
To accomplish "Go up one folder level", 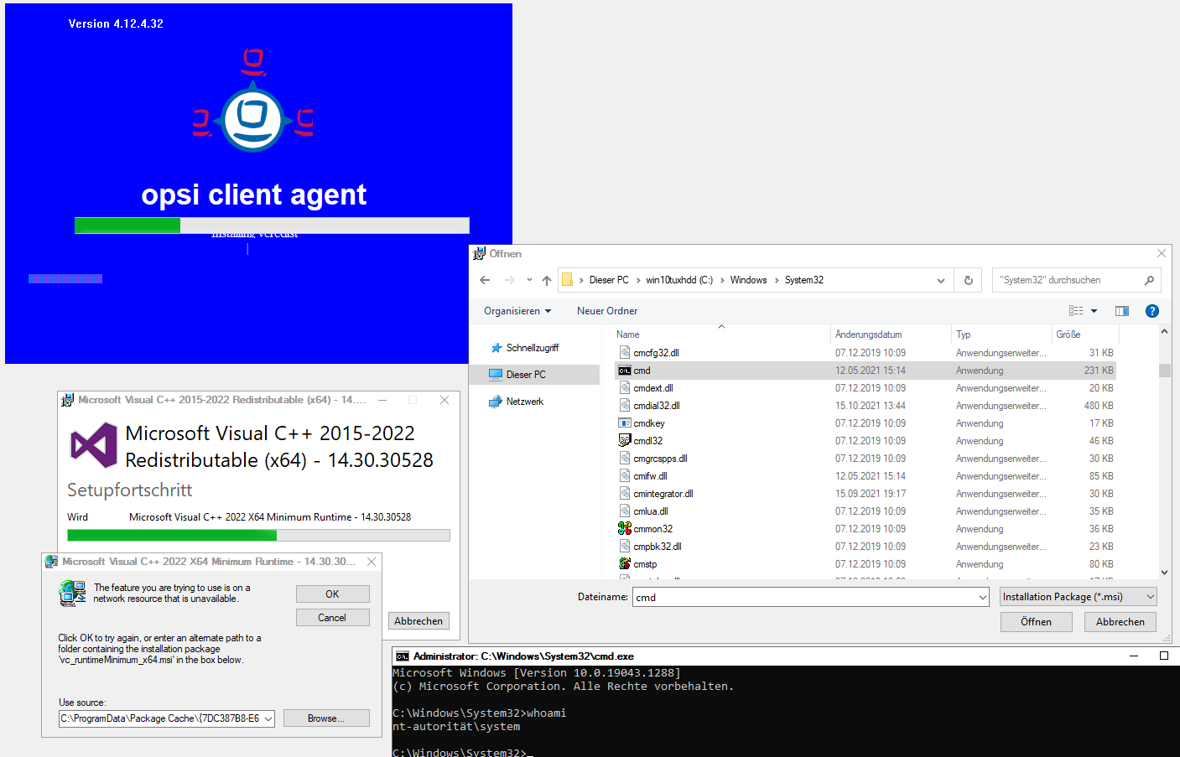I will [547, 280].
